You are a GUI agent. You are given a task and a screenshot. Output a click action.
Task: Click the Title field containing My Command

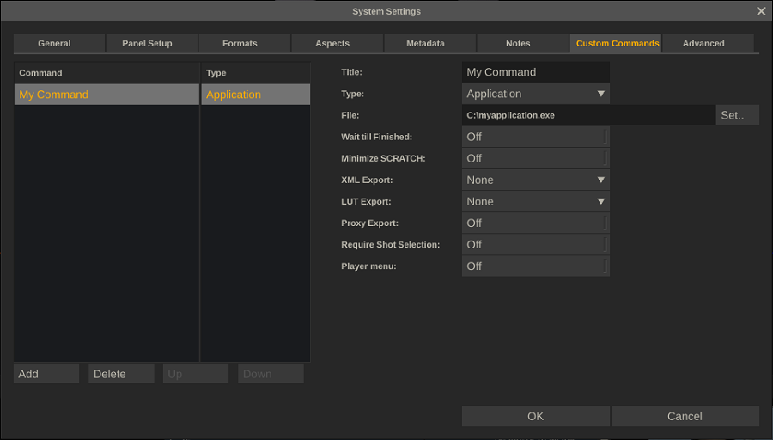click(535, 72)
